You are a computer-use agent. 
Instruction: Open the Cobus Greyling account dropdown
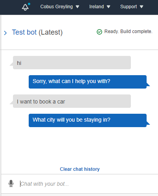click(60, 7)
